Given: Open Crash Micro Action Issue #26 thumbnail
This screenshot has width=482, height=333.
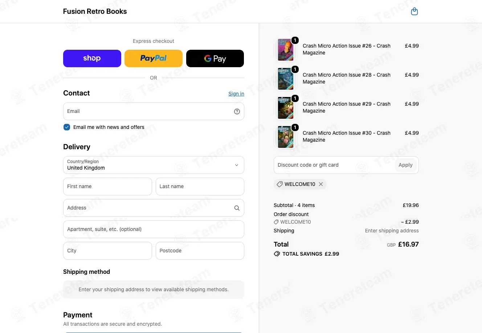Looking at the screenshot, I should [286, 49].
